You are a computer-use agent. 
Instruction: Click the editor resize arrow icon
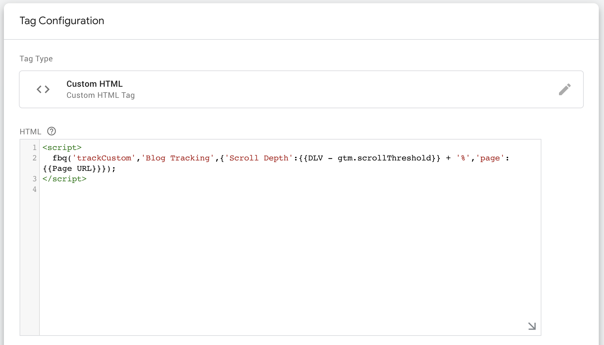pyautogui.click(x=532, y=326)
